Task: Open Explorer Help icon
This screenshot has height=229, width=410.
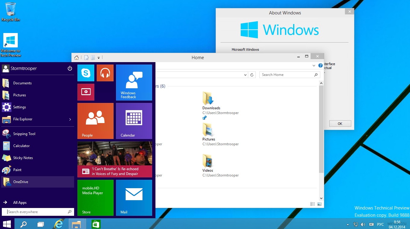Action: (321, 65)
